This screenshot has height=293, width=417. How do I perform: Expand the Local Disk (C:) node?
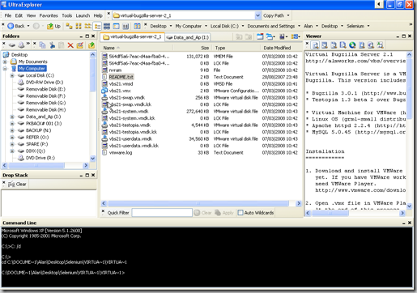pyautogui.click(x=12, y=75)
